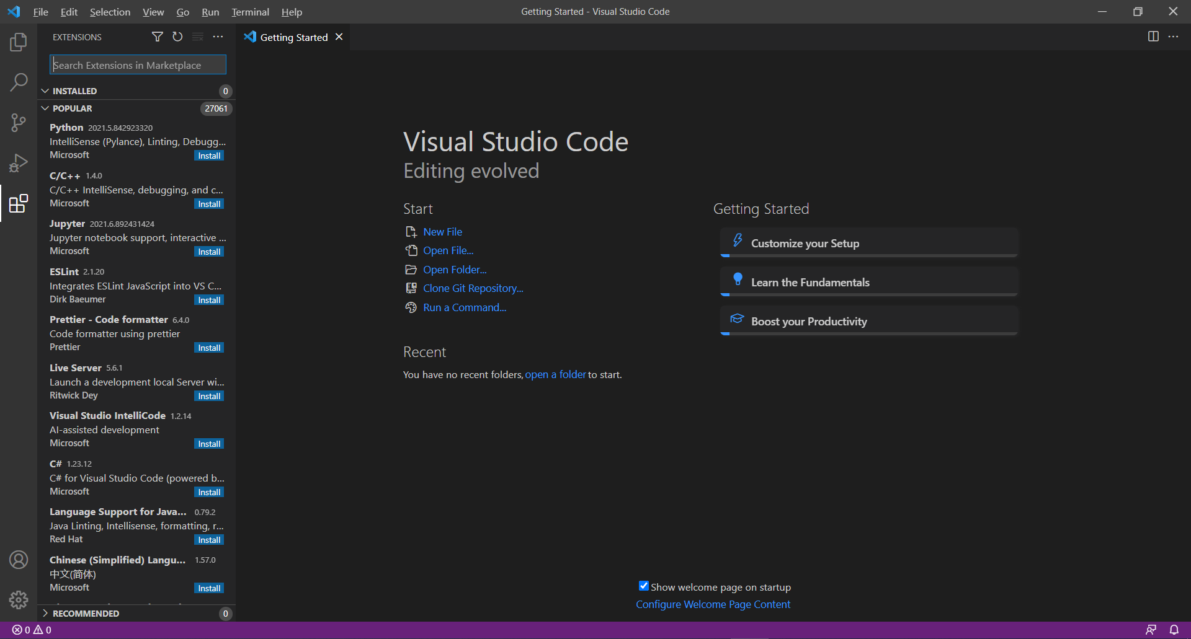Click the lightbulb icon on Learn the Fundamentals
1191x639 pixels.
(738, 280)
